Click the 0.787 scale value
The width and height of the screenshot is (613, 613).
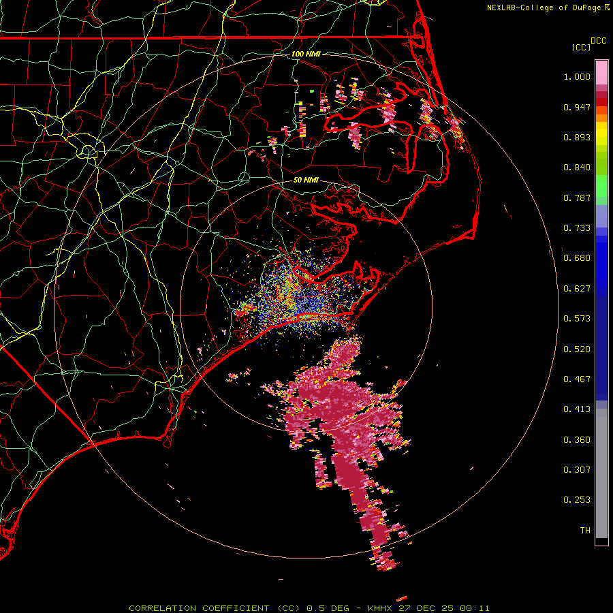coord(577,198)
